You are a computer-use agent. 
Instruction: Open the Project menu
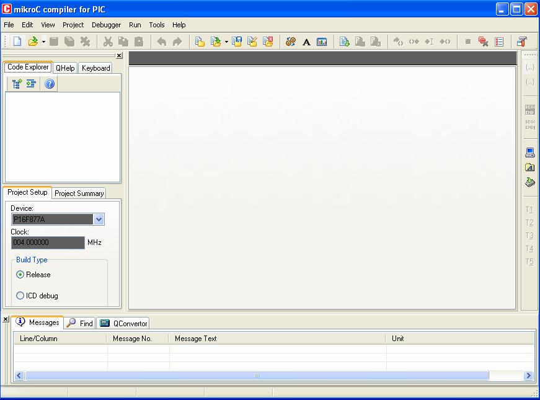pyautogui.click(x=73, y=25)
